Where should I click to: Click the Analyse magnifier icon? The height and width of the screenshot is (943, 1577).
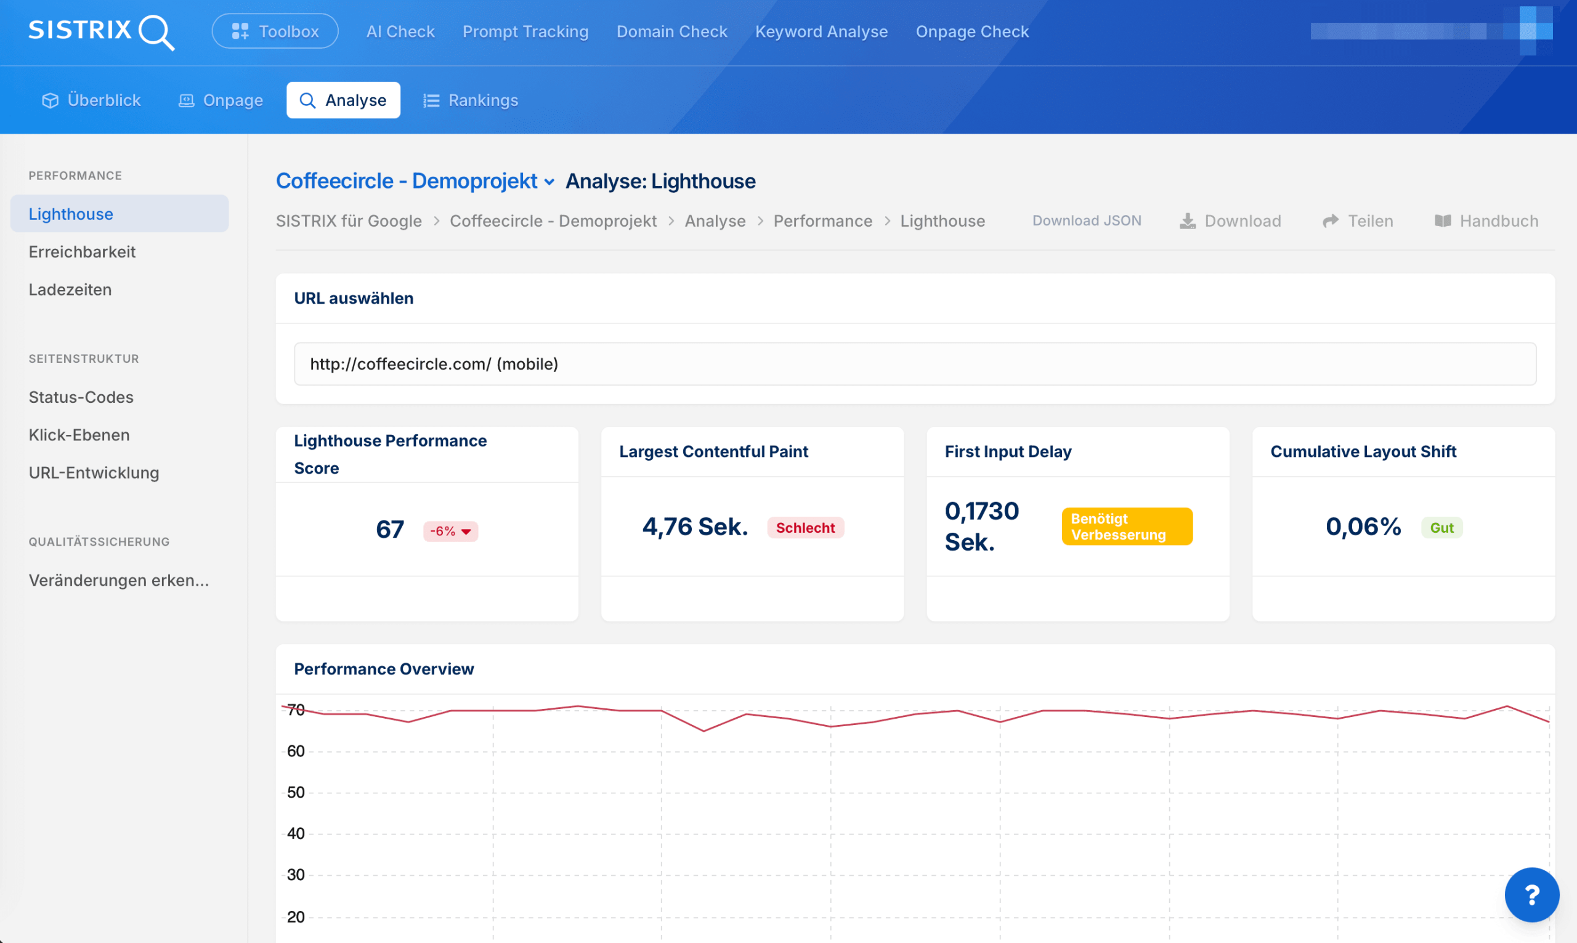tap(307, 100)
